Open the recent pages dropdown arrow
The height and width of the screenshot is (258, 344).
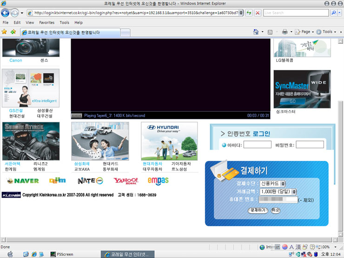(22, 13)
